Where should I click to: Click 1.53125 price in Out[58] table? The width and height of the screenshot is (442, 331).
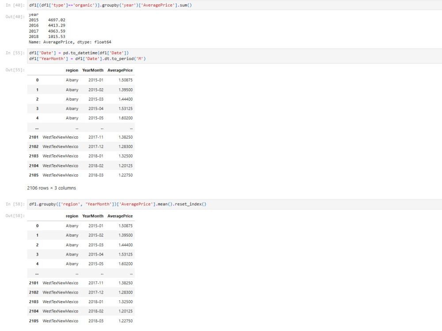point(126,255)
